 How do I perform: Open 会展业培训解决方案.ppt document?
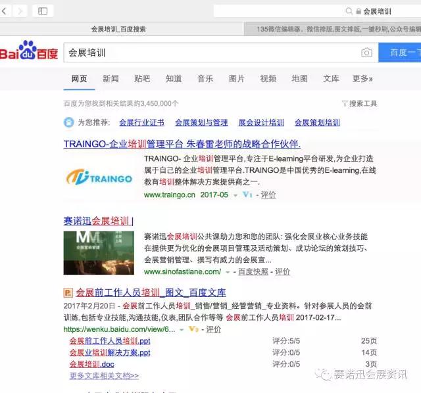pos(110,352)
